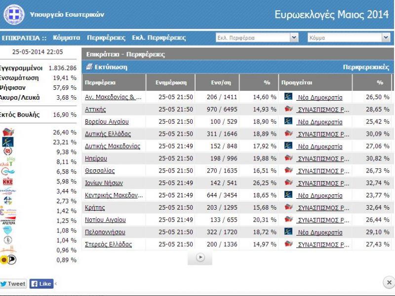This screenshot has width=395, height=296.
Task: Share via the Tweet button
Action: [x=13, y=284]
